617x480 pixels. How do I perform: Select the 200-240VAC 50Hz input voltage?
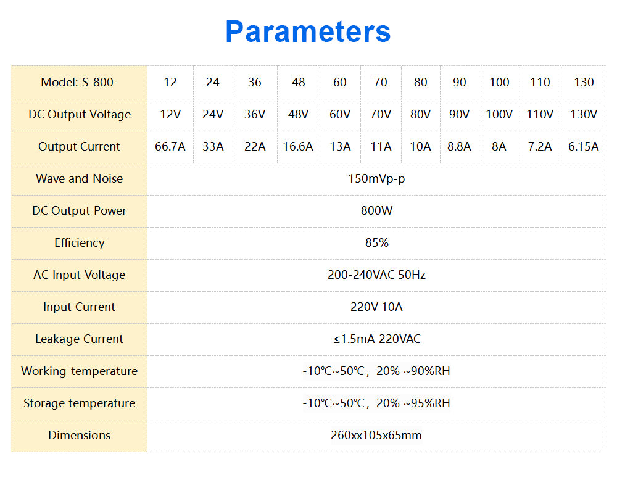point(376,275)
